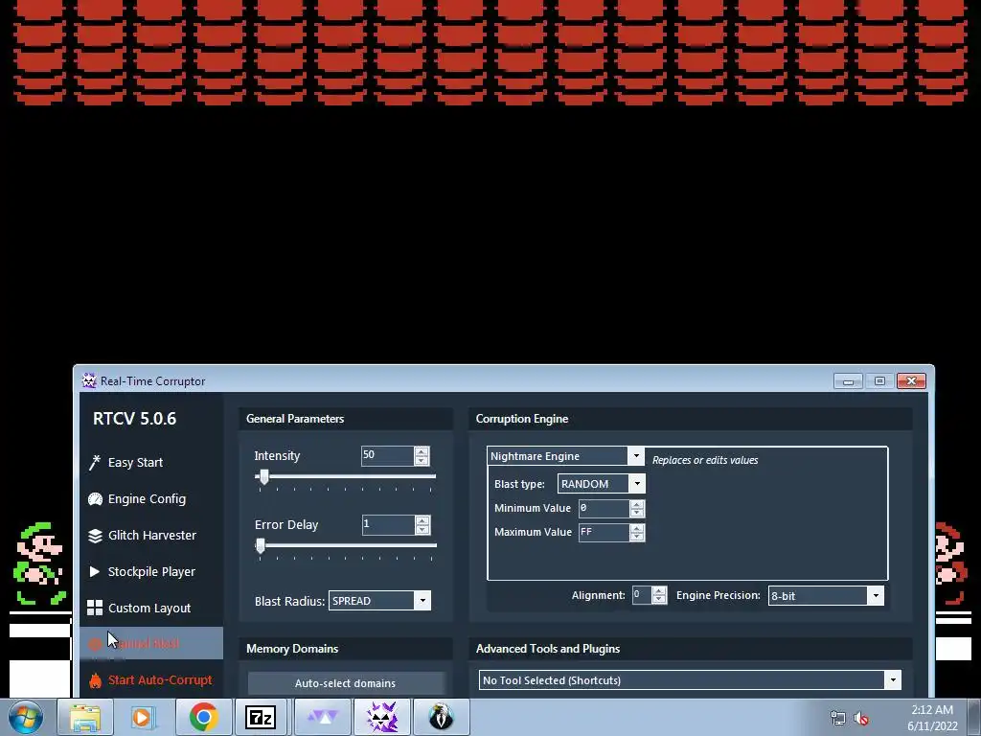Click the RTCV skull taskbar icon
Screen dimensions: 981x736
pyautogui.click(x=381, y=718)
